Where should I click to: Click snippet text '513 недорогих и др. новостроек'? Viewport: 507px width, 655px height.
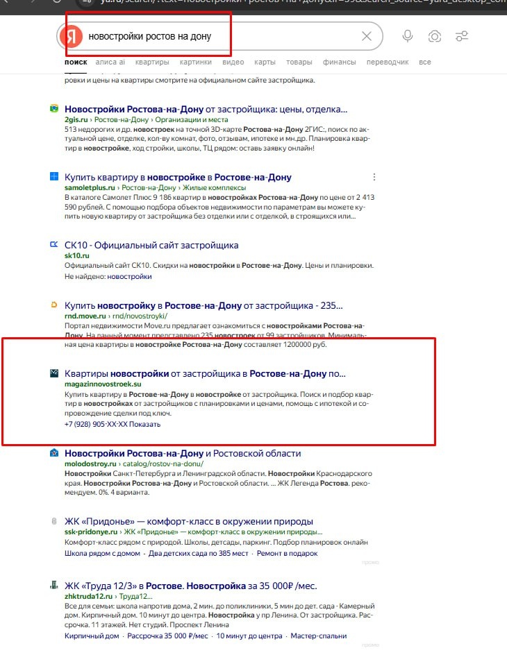[118, 130]
